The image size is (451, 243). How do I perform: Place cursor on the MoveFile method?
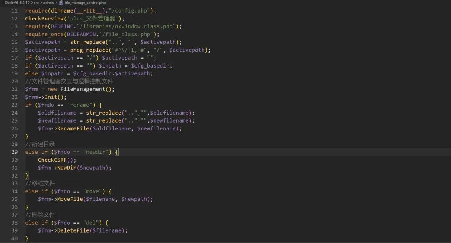click(x=70, y=199)
